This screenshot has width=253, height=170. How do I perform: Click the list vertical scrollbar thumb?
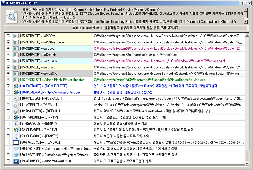pos(247,156)
